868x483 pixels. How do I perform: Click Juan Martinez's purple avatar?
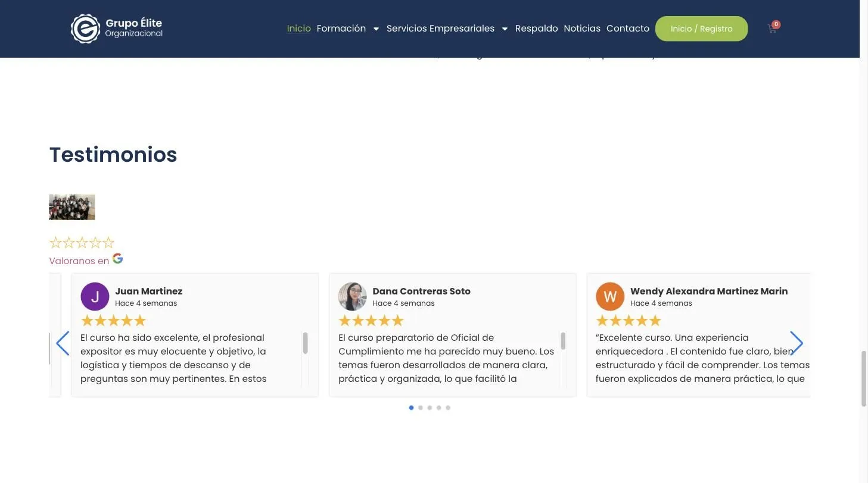95,296
